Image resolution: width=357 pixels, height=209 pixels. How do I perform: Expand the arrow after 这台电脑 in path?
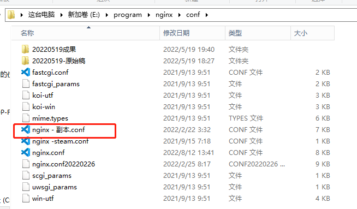click(62, 15)
